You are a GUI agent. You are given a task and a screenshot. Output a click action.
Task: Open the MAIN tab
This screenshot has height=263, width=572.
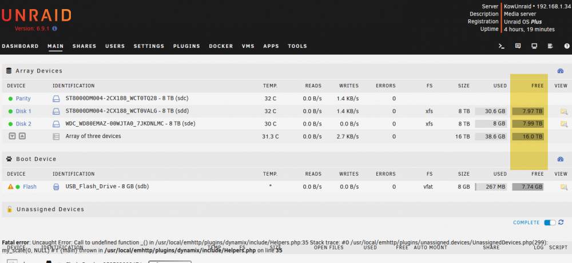click(x=55, y=46)
